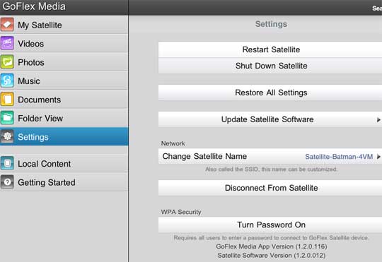Click the Satellite-Batman-4VM name value
The height and width of the screenshot is (262, 382).
(339, 157)
